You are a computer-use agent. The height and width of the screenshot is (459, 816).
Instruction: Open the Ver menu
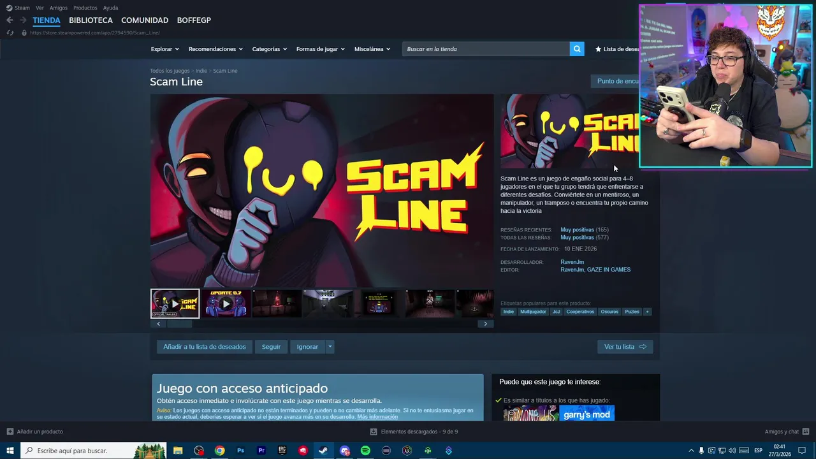click(x=40, y=8)
